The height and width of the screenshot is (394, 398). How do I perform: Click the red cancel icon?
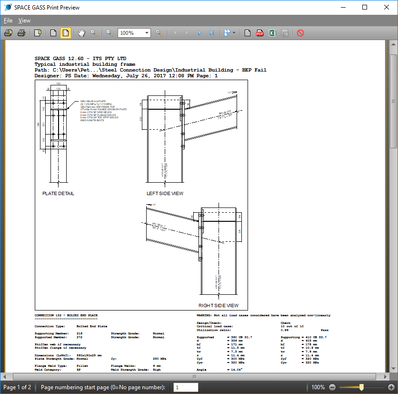[x=300, y=33]
